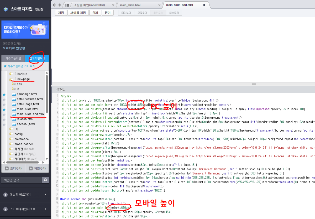315x219 pixels.
Task: Click the 폴더추가 add folder button
Action: point(13,168)
